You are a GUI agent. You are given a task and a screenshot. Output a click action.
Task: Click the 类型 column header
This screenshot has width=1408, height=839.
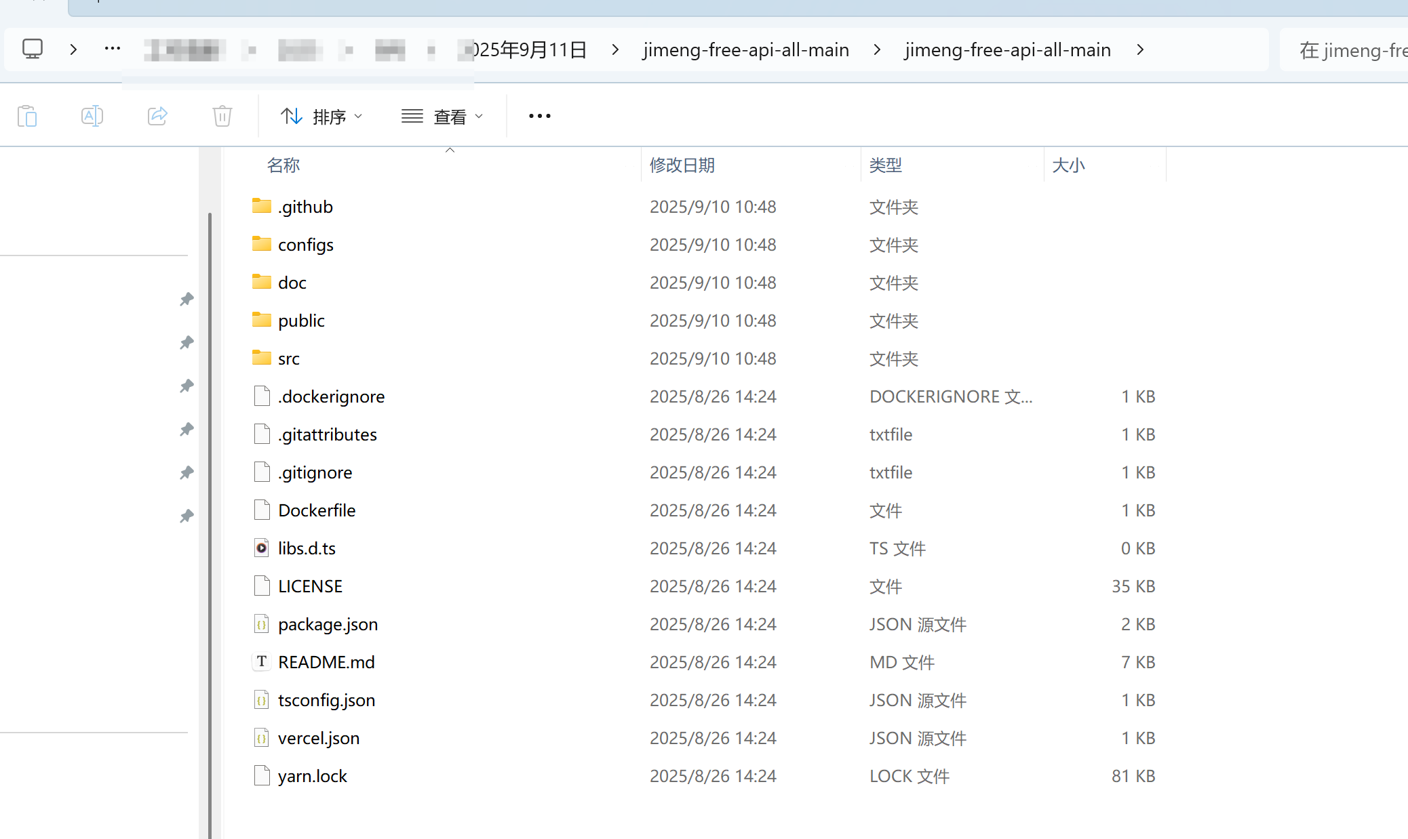886,165
